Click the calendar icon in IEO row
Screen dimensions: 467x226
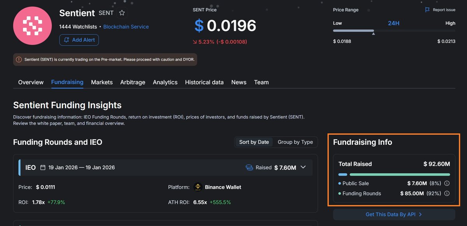pyautogui.click(x=43, y=168)
